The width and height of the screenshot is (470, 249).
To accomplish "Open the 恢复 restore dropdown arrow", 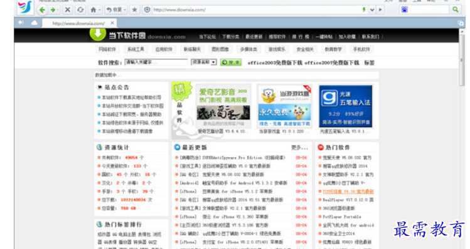I will pos(125,10).
